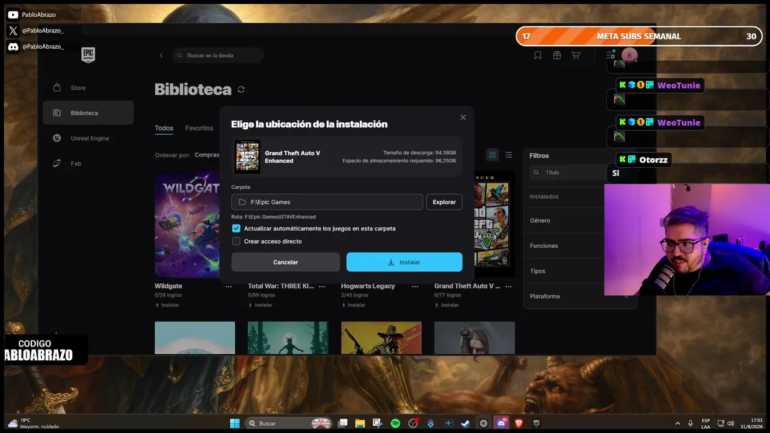Select the Favoritos library tab
This screenshot has width=770, height=433.
(199, 128)
